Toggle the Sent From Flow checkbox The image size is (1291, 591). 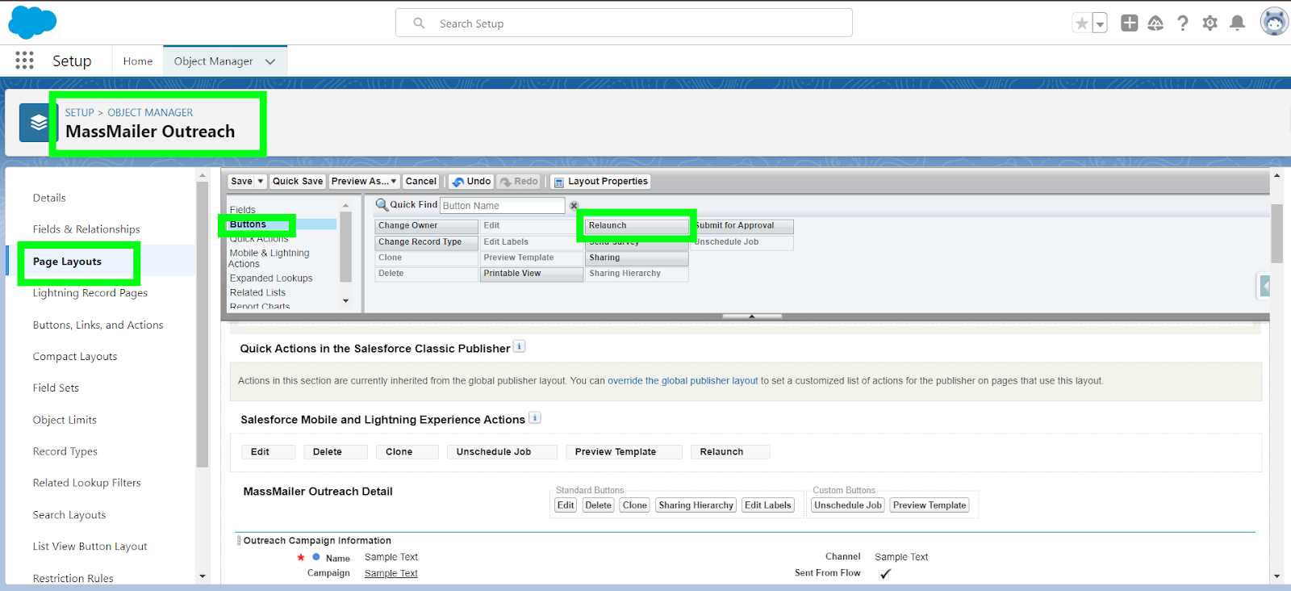[885, 574]
